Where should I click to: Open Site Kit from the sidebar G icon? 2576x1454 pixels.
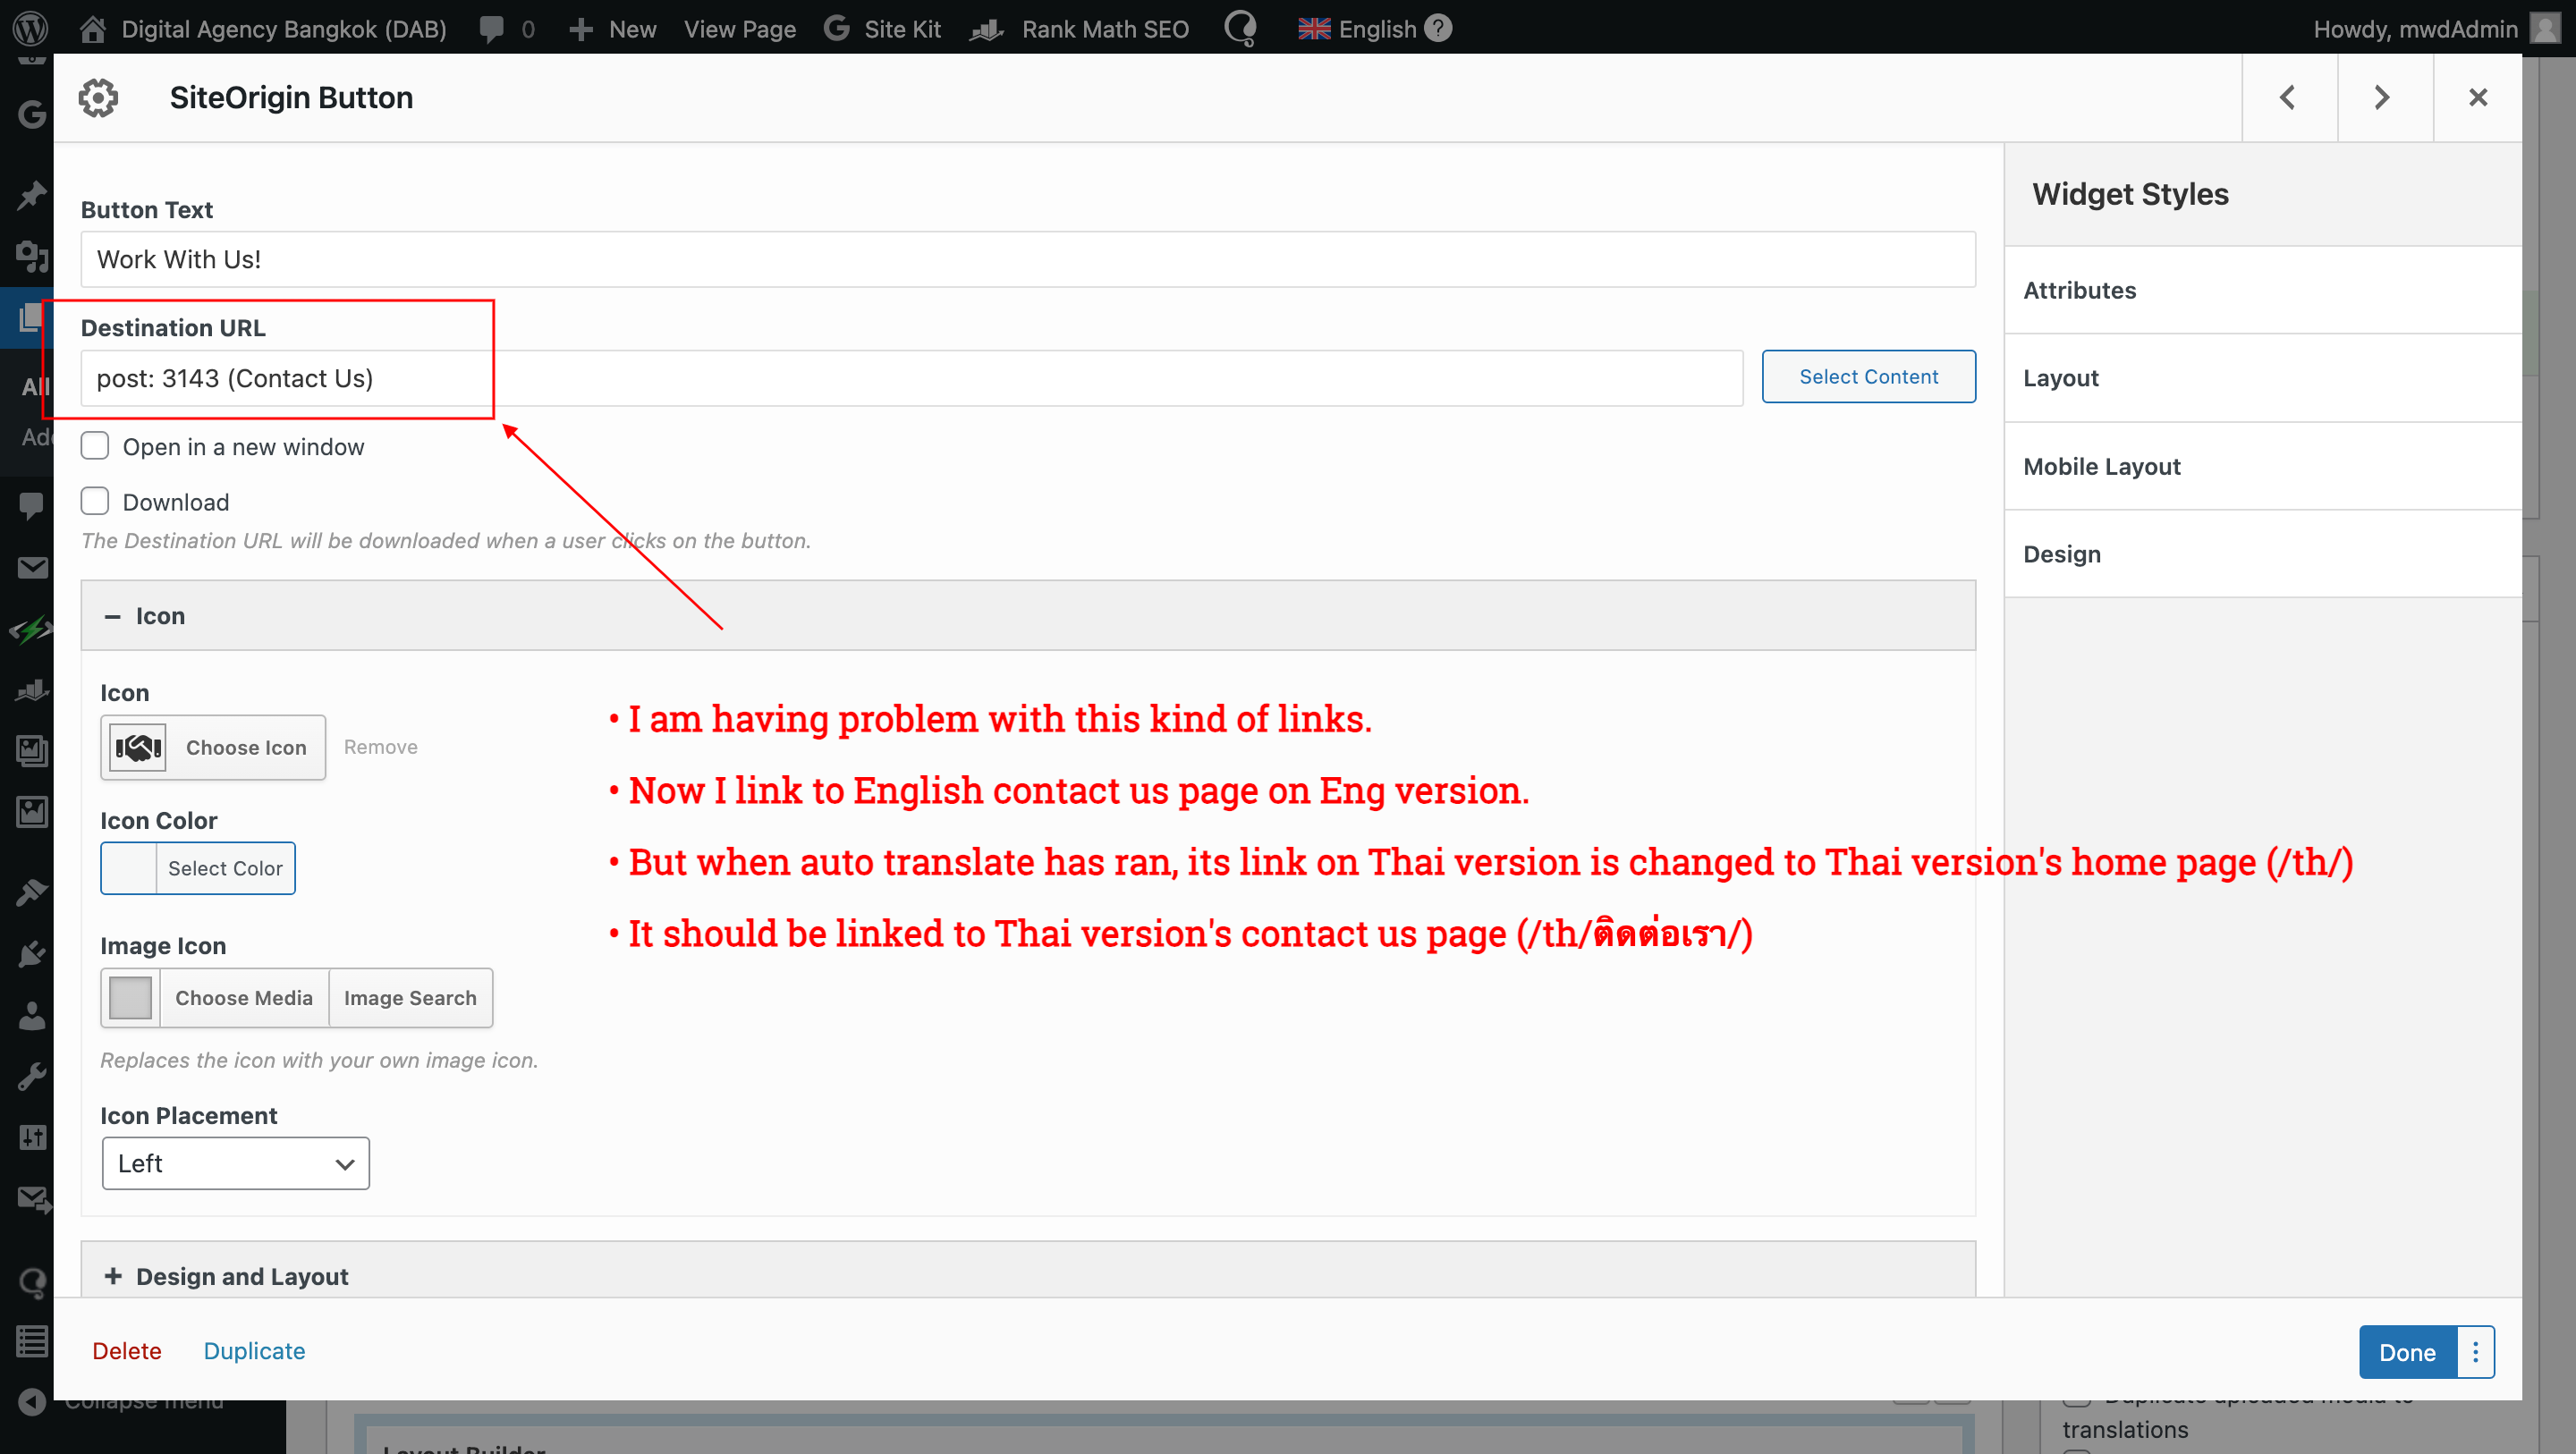32,114
